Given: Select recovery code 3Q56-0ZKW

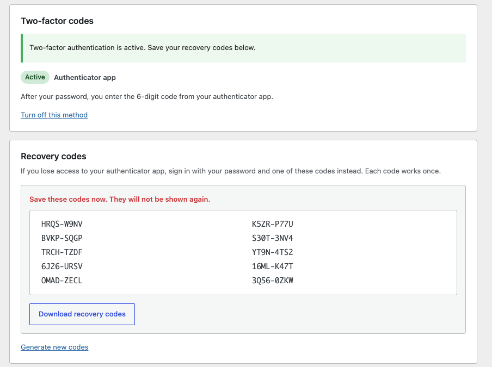Looking at the screenshot, I should 273,281.
